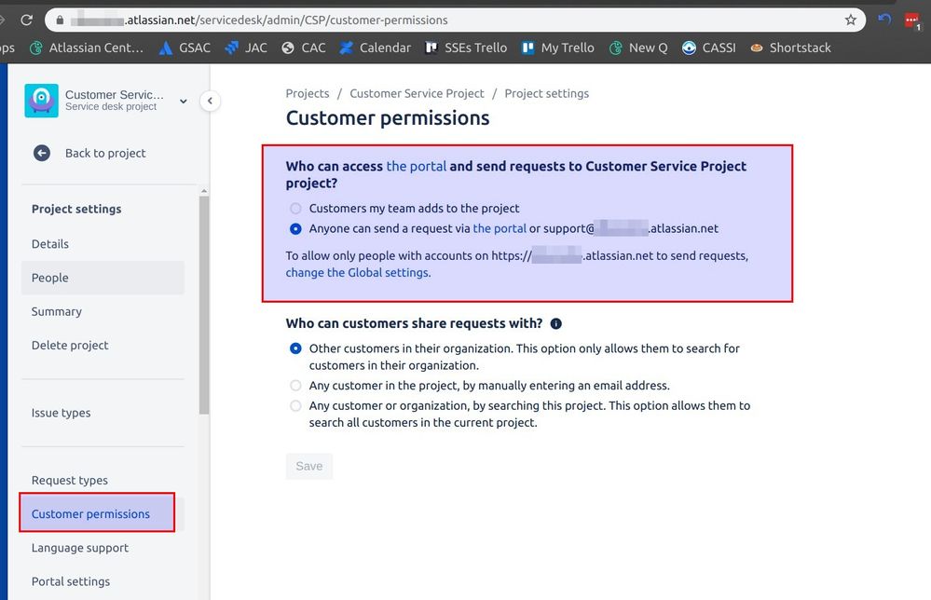Open the JAC bookmark
The height and width of the screenshot is (600, 931).
pyautogui.click(x=246, y=48)
